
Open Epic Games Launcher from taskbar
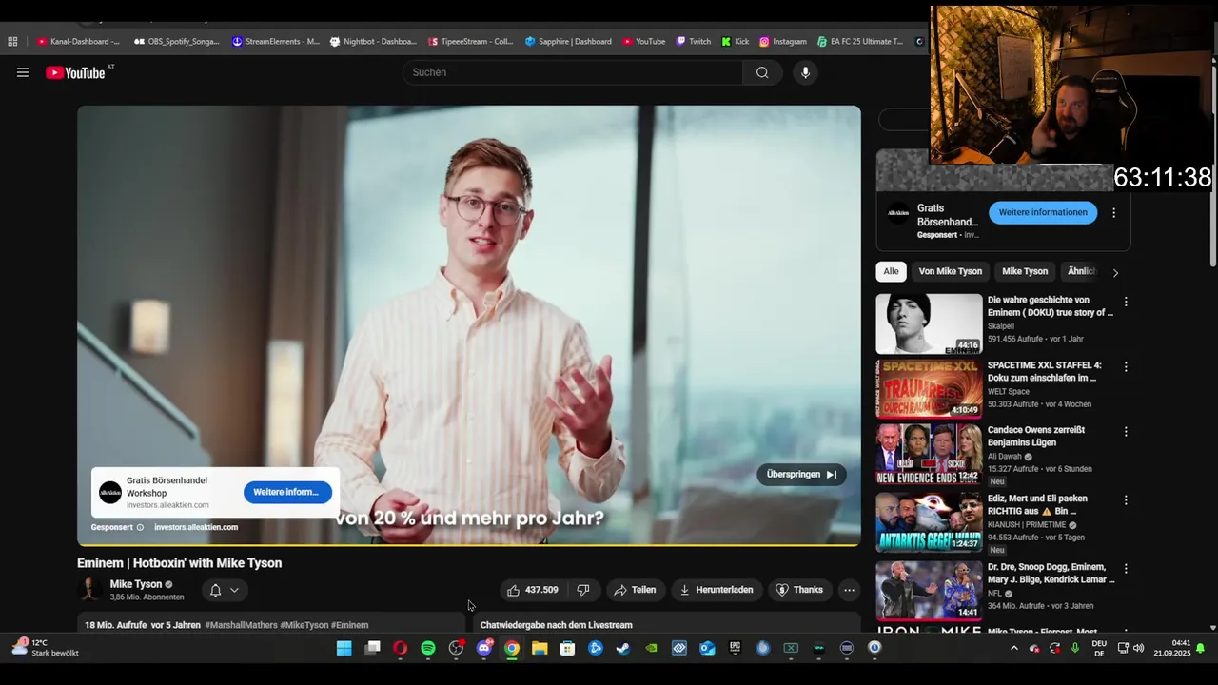coord(735,648)
